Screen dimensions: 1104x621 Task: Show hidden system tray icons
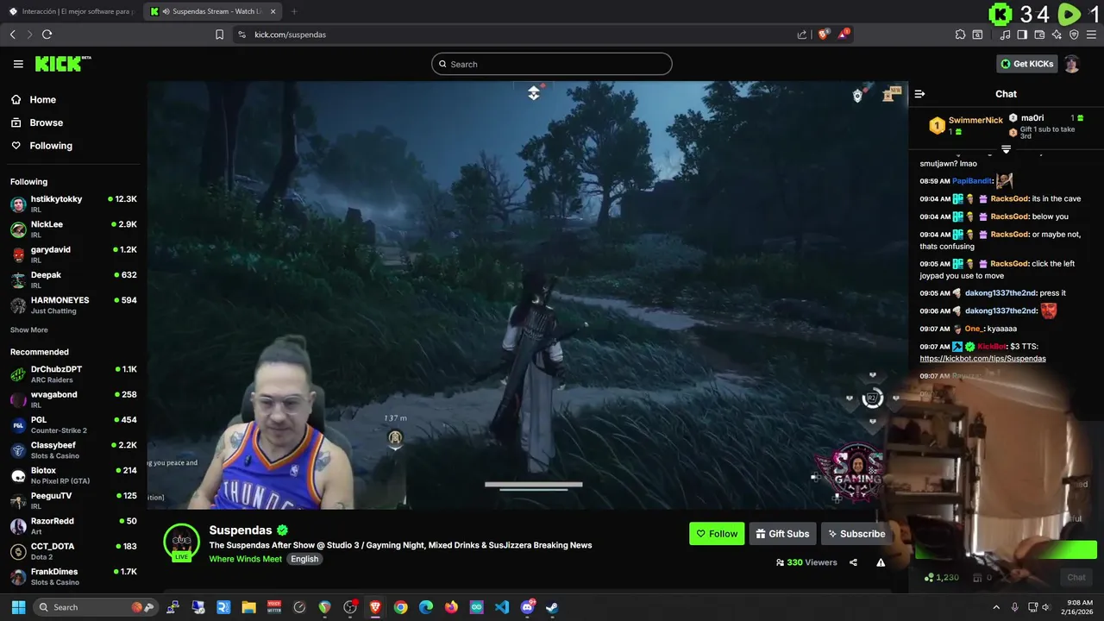coord(996,607)
